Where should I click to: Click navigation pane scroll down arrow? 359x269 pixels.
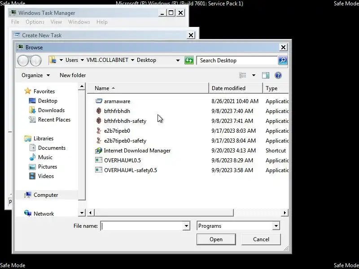pyautogui.click(x=82, y=213)
